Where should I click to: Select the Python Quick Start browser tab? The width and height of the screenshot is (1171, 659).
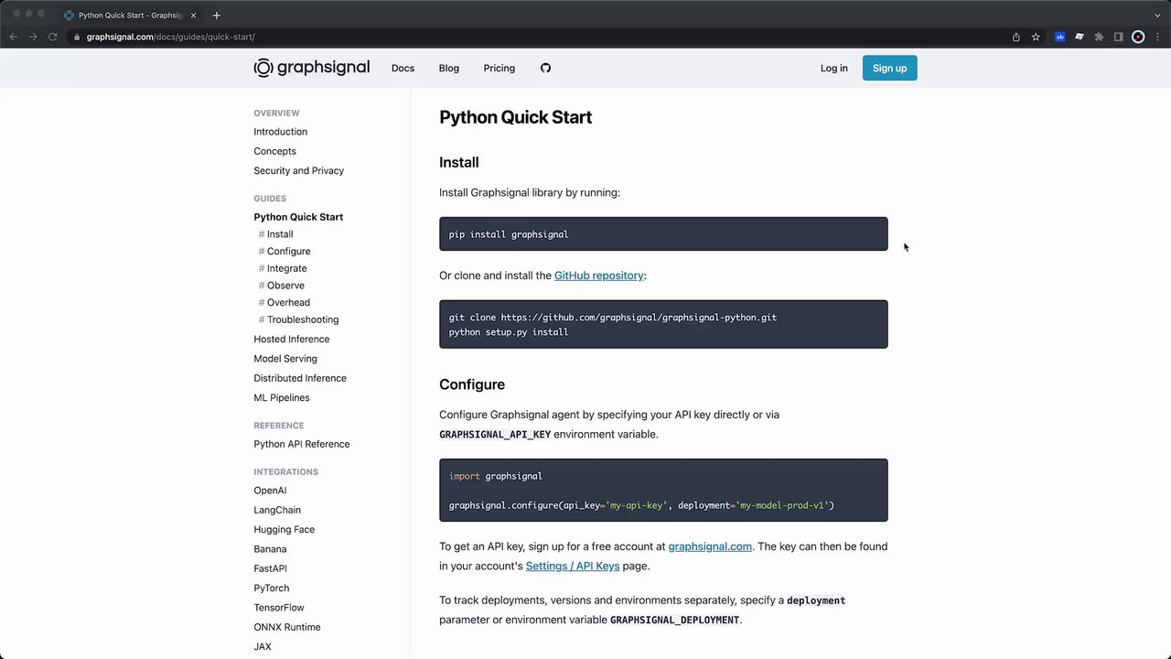pyautogui.click(x=130, y=16)
